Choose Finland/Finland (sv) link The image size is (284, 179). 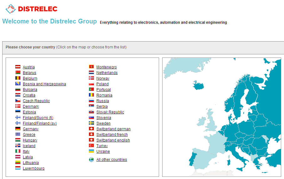pyautogui.click(x=40, y=123)
